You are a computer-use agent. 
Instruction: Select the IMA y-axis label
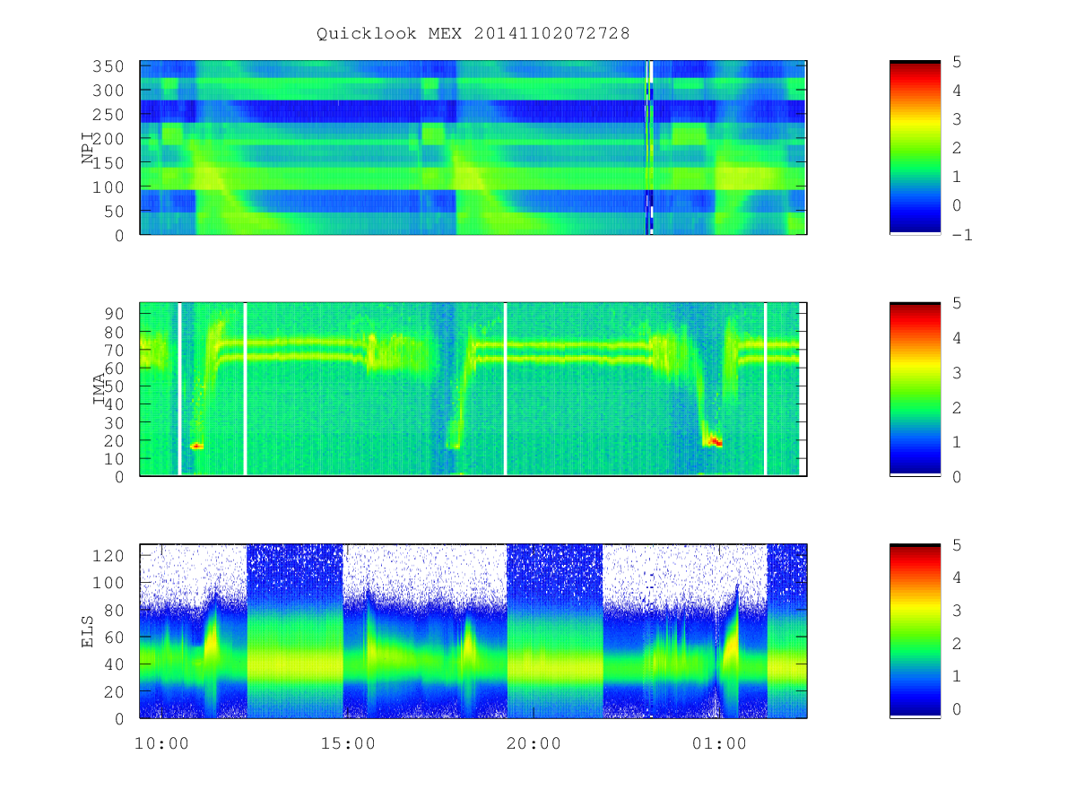click(x=100, y=389)
